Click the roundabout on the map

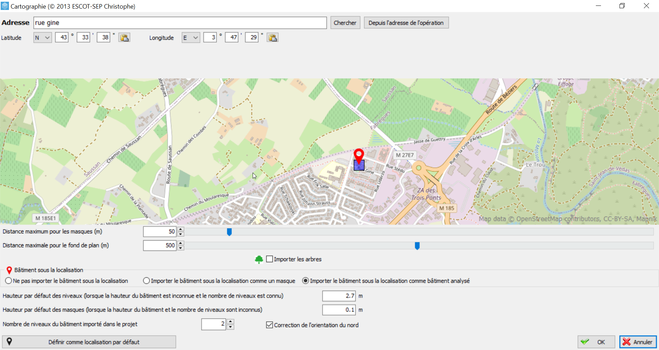(418, 168)
